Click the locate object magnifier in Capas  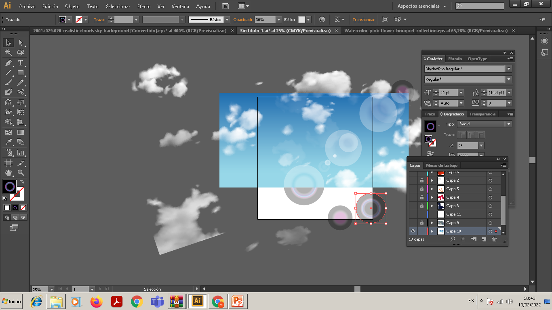[453, 239]
